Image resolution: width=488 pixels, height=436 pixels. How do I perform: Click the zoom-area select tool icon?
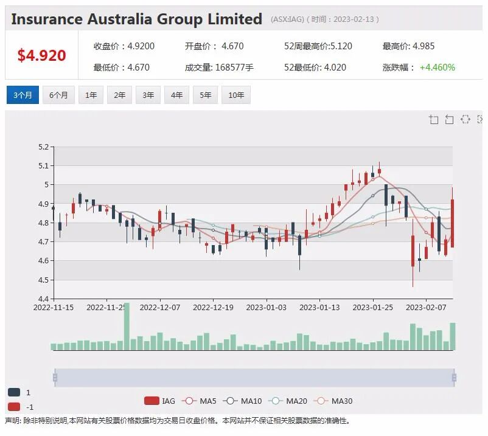pyautogui.click(x=433, y=119)
